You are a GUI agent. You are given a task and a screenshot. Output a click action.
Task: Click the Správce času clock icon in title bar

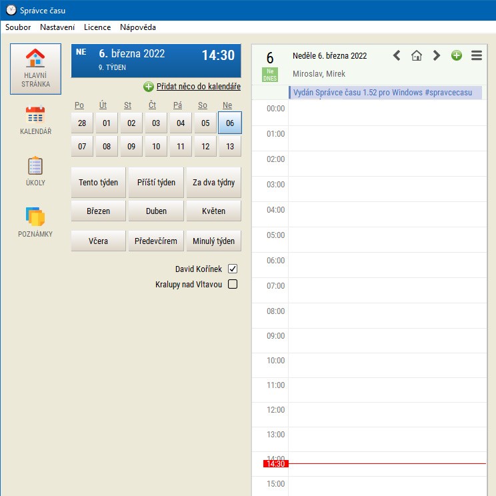(11, 10)
